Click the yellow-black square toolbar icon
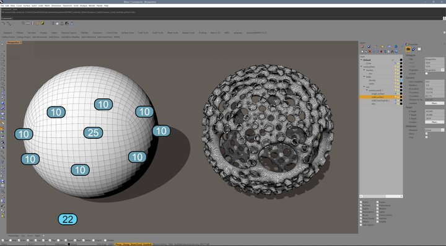Image resolution: width=446 pixels, height=246 pixels. (43, 24)
